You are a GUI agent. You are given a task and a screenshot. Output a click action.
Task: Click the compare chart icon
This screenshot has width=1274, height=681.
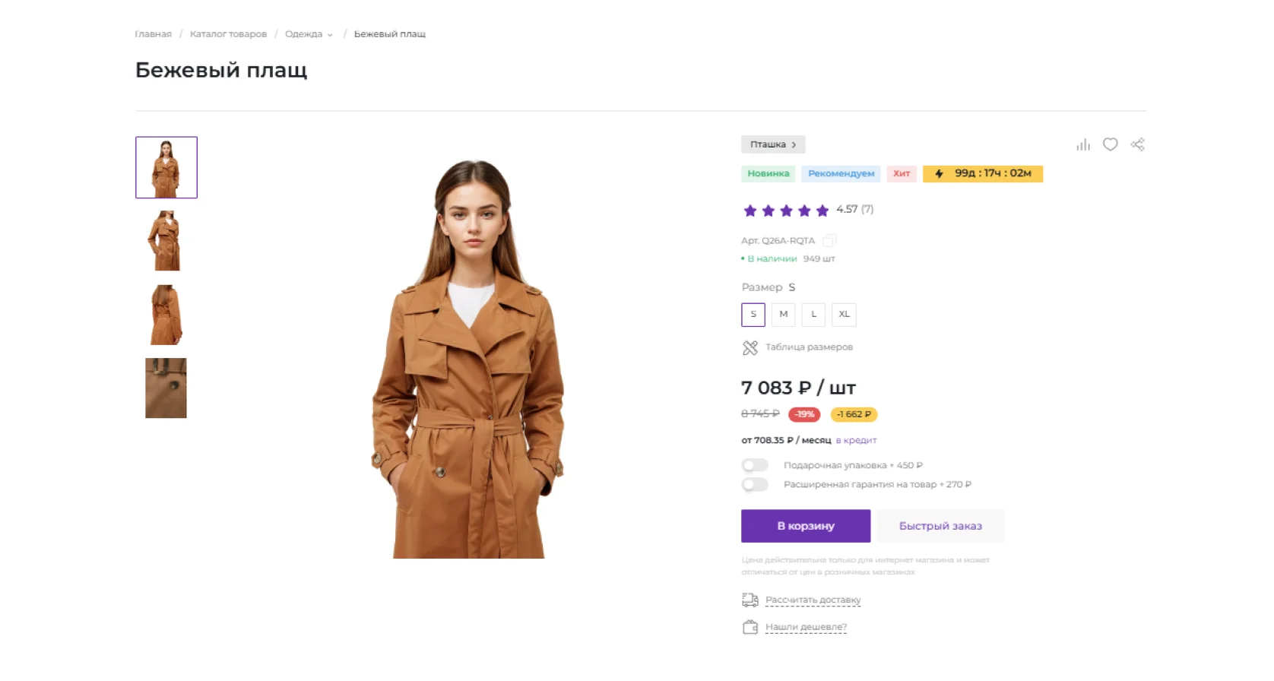pos(1083,144)
